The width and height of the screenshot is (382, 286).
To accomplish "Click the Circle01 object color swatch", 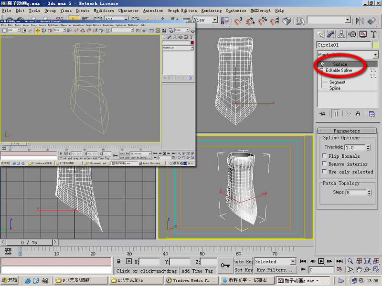I will pos(375,45).
